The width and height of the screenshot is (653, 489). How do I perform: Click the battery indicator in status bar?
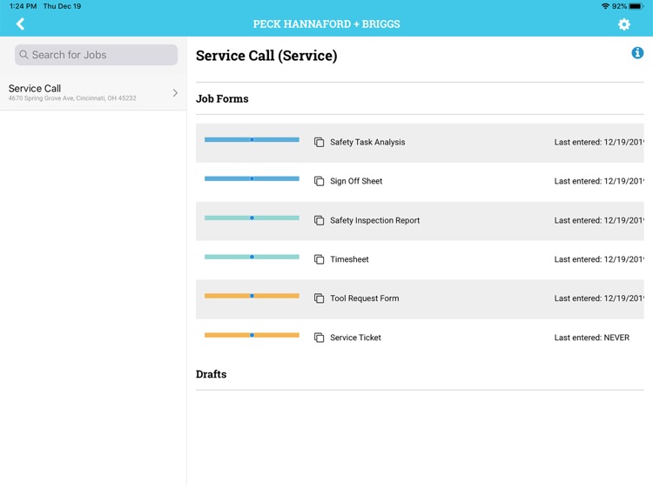[x=636, y=6]
